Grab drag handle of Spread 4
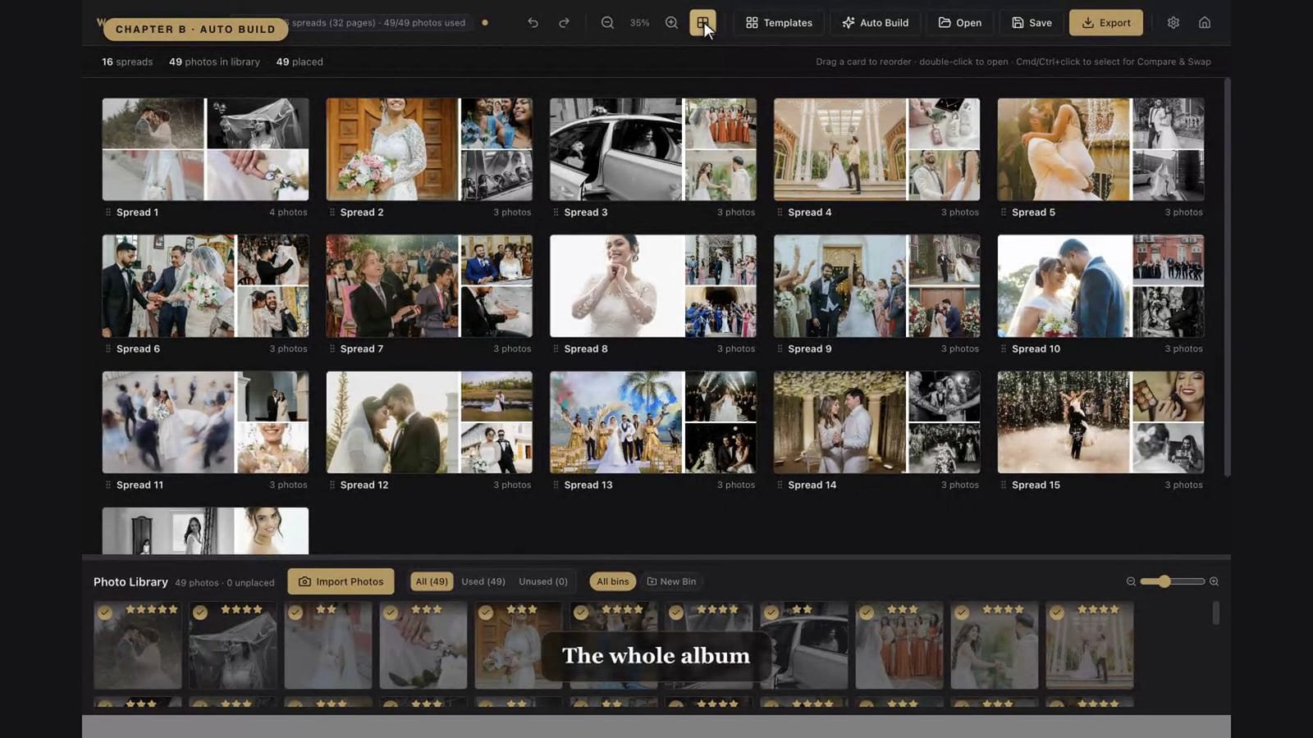The width and height of the screenshot is (1313, 738). coord(780,212)
